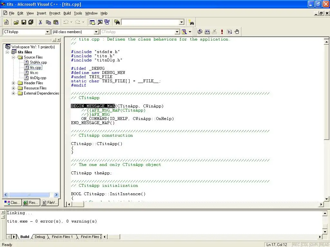Viewport: 330px width, 247px height.
Task: Click the Search binoculars icon
Action: point(191,22)
